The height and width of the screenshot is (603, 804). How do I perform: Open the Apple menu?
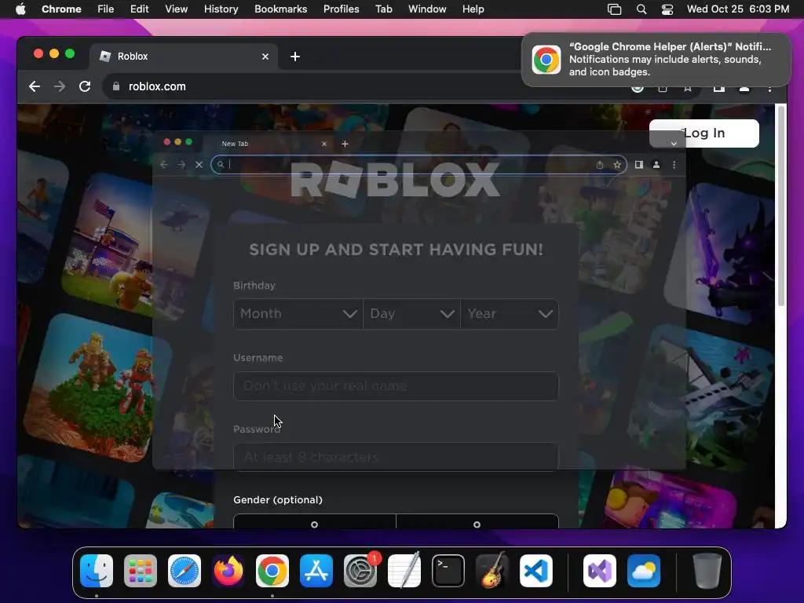pyautogui.click(x=20, y=9)
